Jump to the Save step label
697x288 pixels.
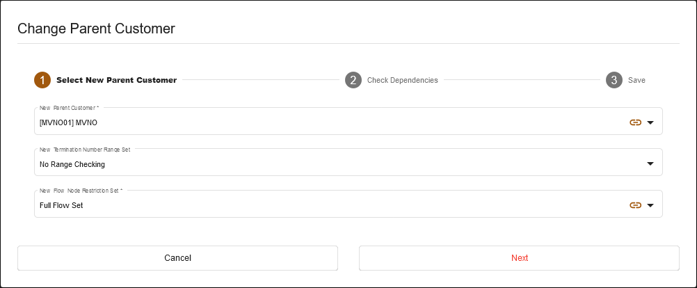point(636,80)
